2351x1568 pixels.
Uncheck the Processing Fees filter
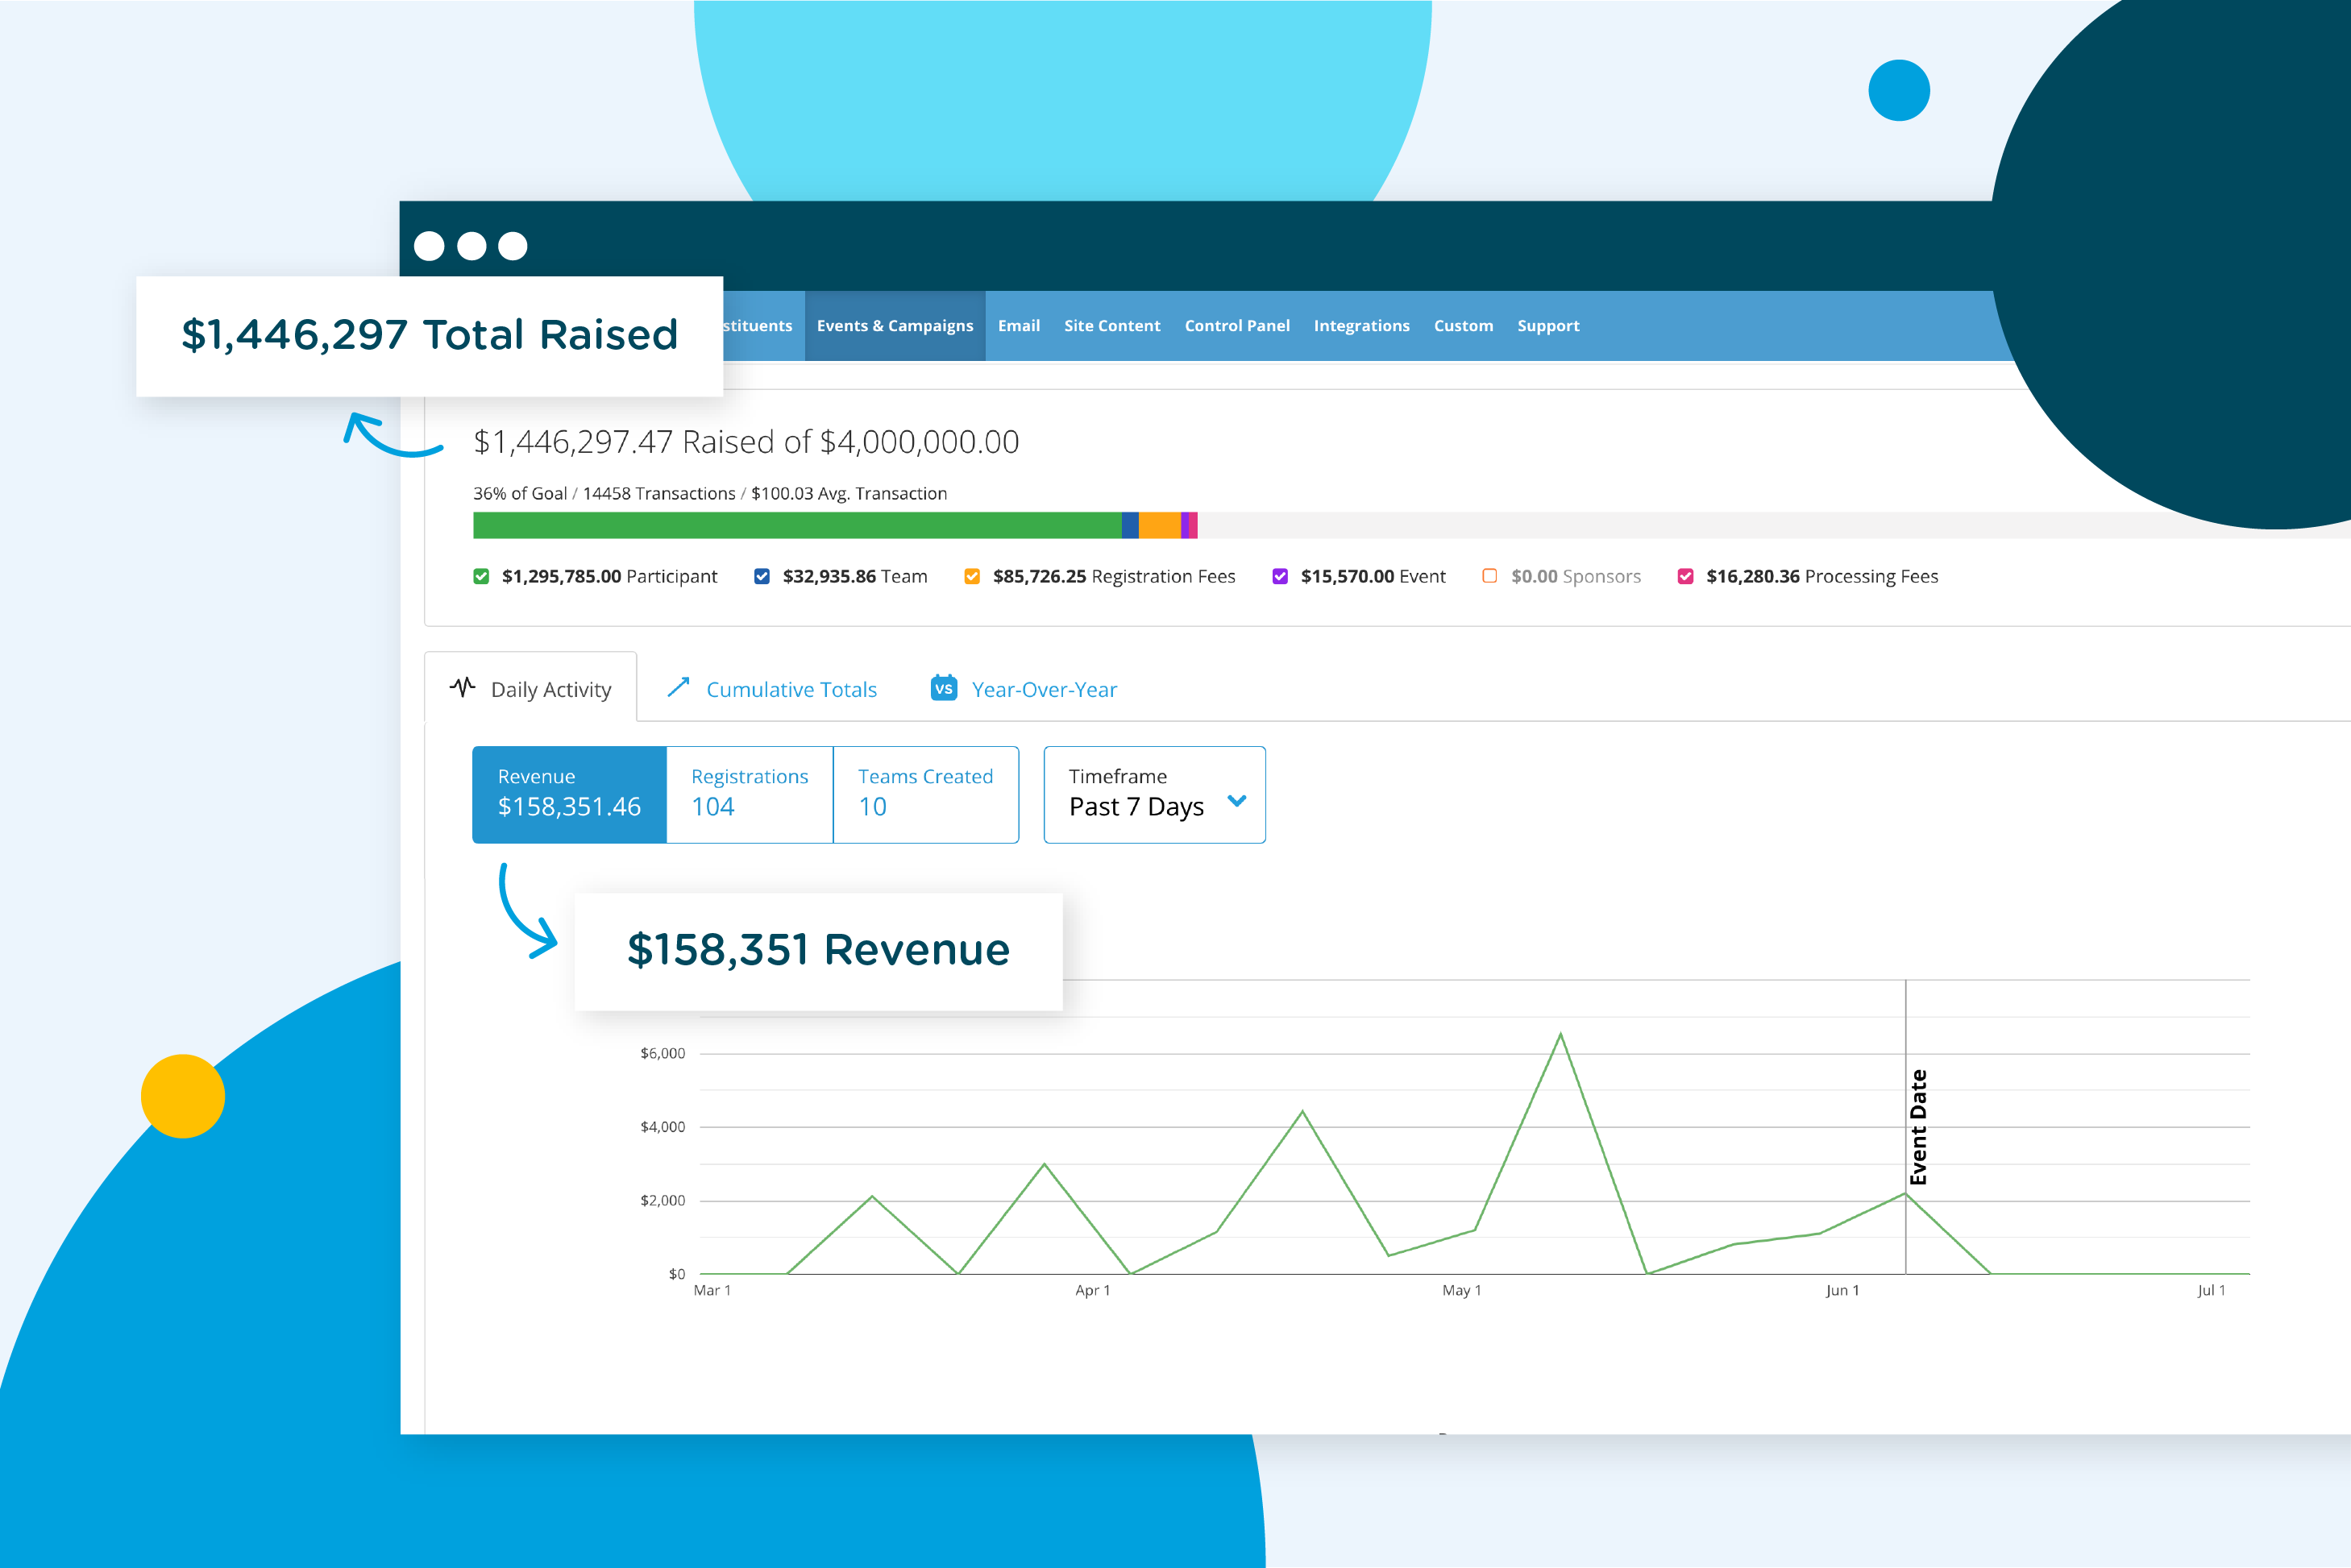(x=1686, y=576)
